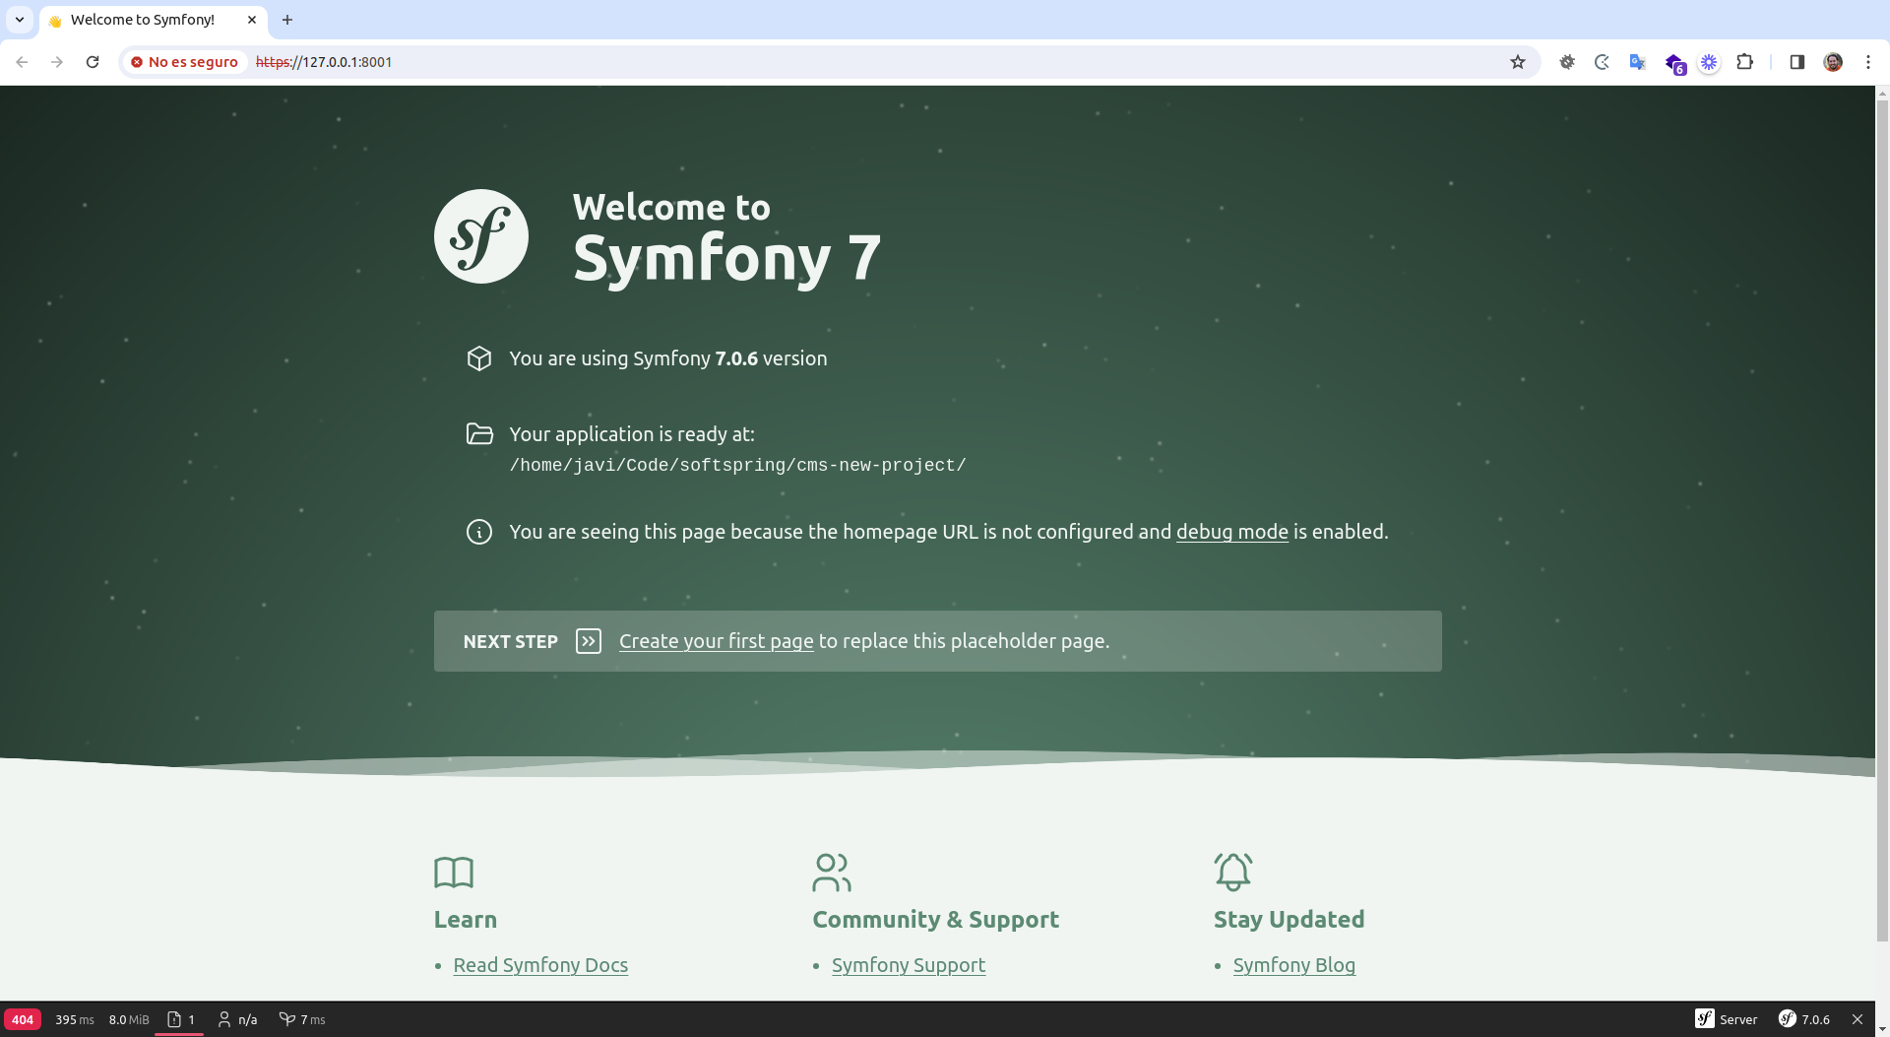1890x1037 pixels.
Task: Go forward to next page
Action: (57, 62)
